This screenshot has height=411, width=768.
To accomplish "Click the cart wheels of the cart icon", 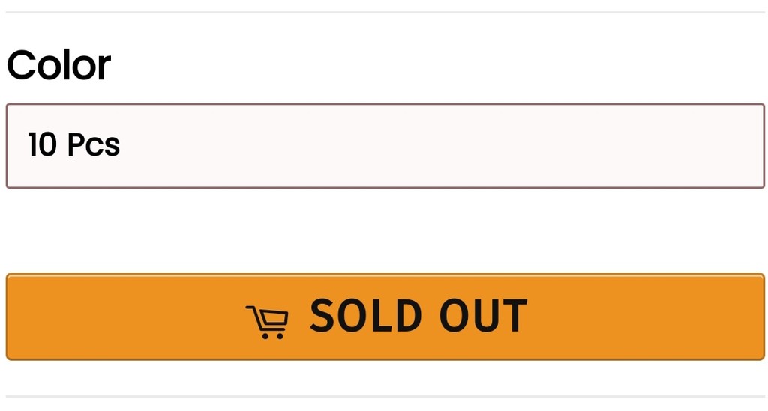I will [x=273, y=335].
